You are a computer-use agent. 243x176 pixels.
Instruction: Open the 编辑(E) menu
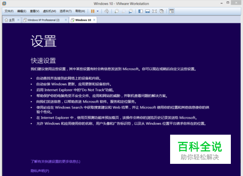click(x=22, y=11)
